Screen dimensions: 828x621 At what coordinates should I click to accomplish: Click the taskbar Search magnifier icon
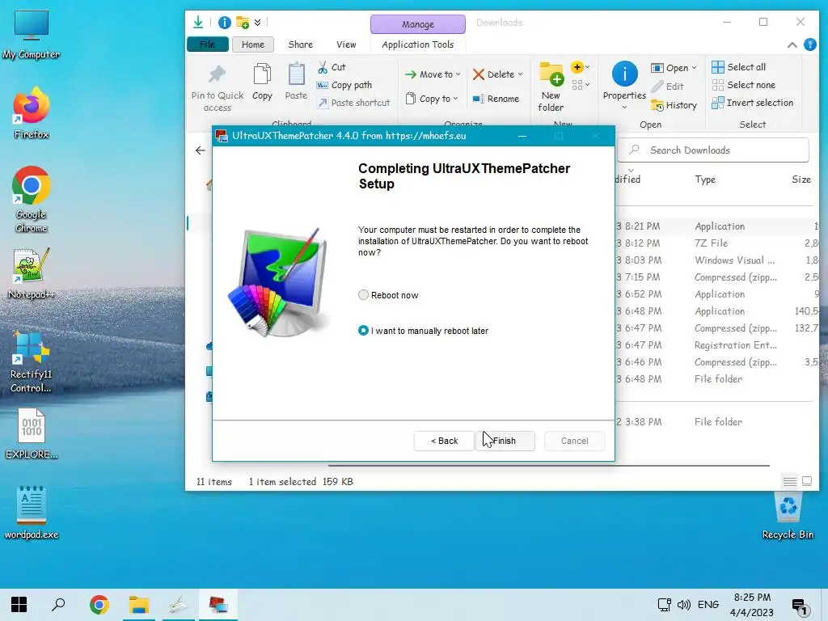point(58,605)
